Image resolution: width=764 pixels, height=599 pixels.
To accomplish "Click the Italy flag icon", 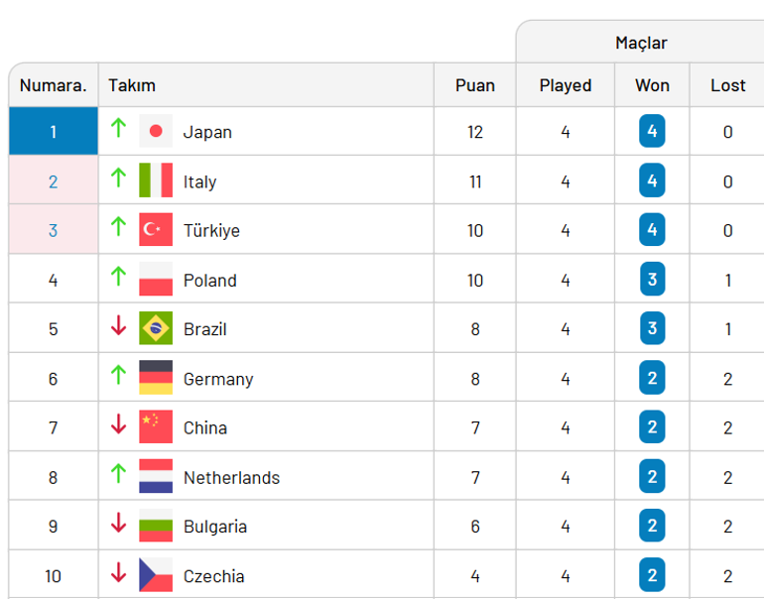I will pyautogui.click(x=156, y=180).
